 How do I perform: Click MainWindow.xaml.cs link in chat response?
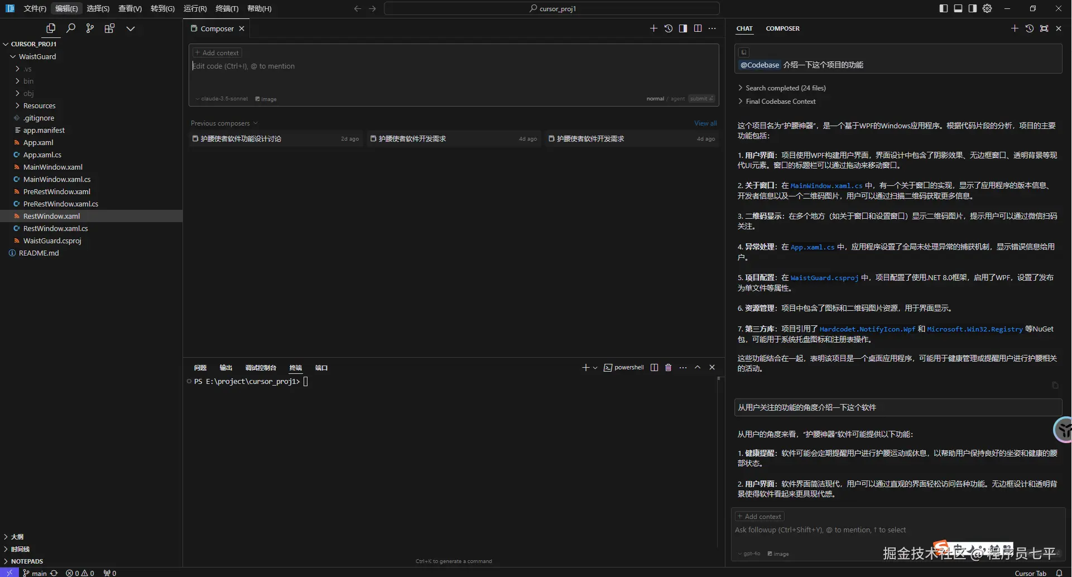(x=826, y=186)
